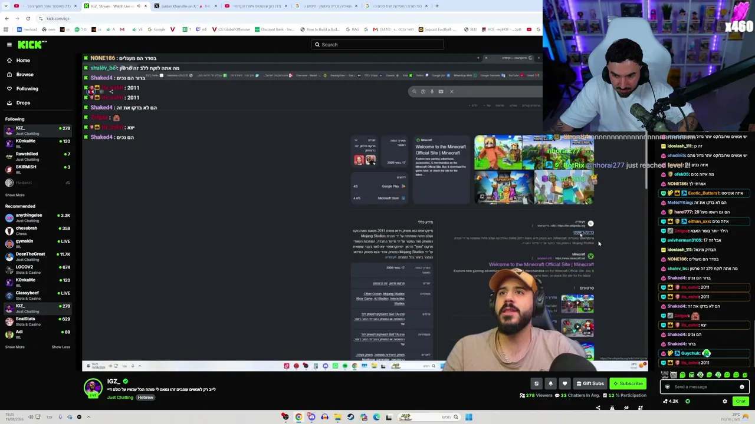Open Chrome apps grid in bookmarks bar
The image size is (755, 424).
tap(6, 29)
